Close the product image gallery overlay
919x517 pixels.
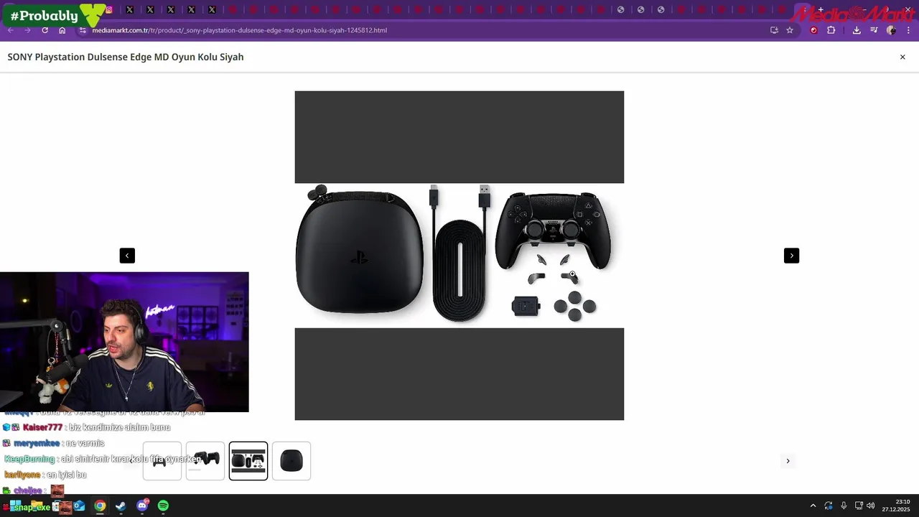point(902,57)
